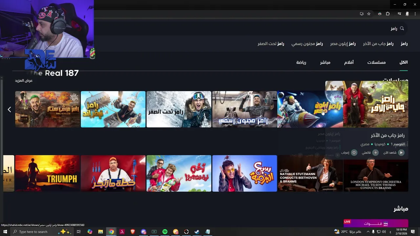Open File Explorer from the taskbar
The height and width of the screenshot is (236, 420).
101,232
